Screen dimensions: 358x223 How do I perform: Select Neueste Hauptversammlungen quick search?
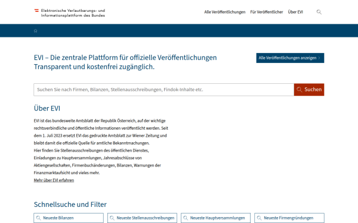pyautogui.click(x=216, y=218)
